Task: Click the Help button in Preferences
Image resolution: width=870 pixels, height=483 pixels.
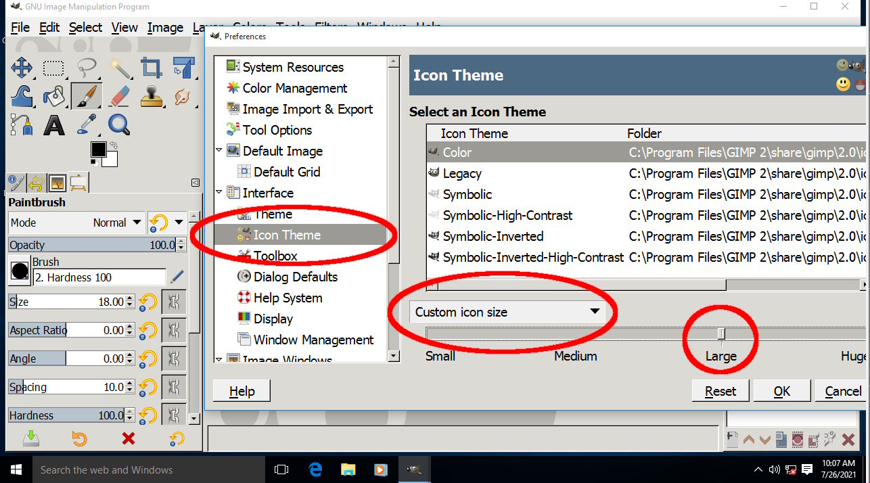Action: (242, 391)
